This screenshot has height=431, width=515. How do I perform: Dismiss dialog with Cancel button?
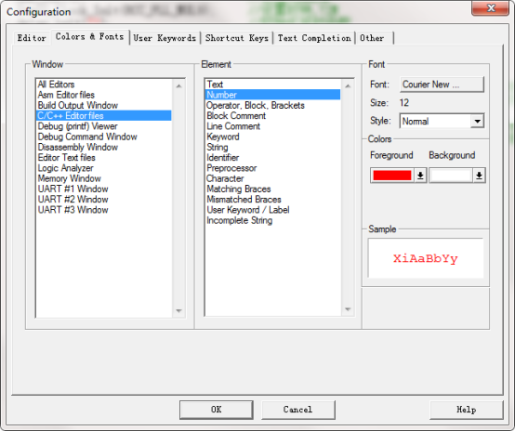coord(297,410)
